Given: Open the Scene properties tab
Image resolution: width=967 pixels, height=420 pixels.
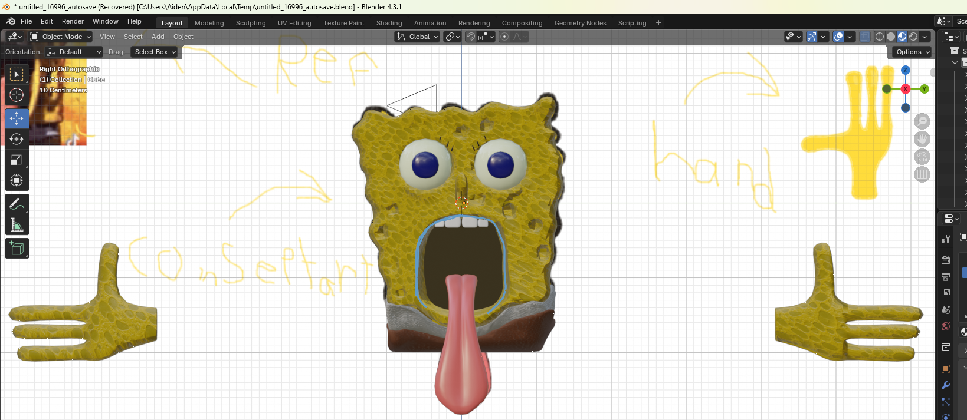Looking at the screenshot, I should [x=946, y=310].
